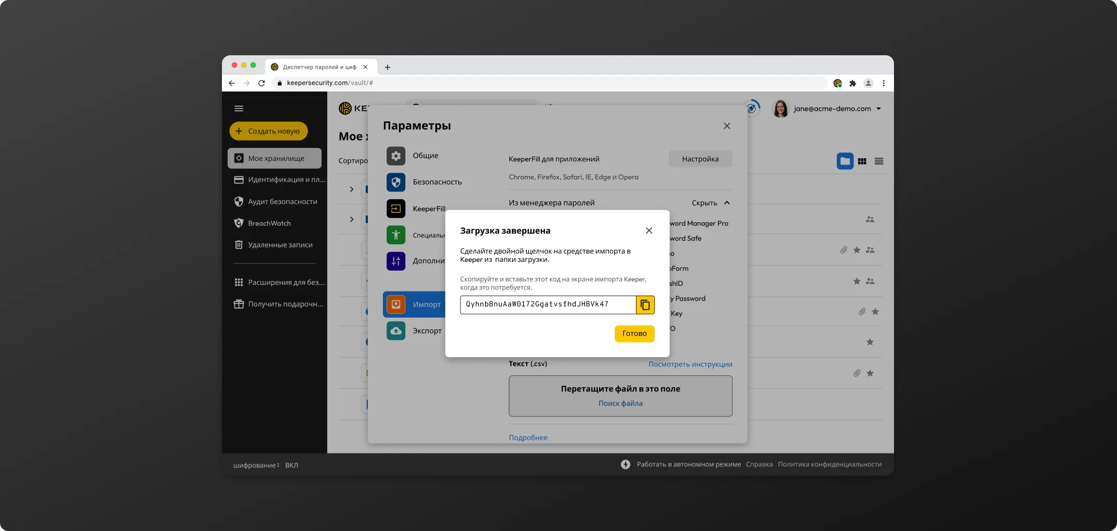Click the address bar URL field
1117x531 pixels.
[x=550, y=83]
